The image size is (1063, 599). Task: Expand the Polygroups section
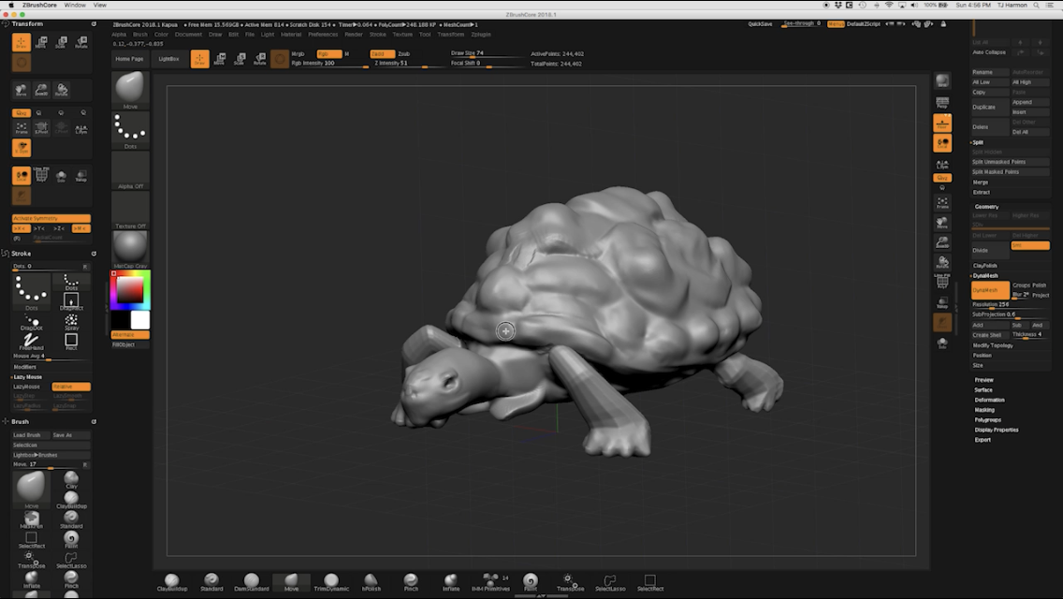(987, 420)
